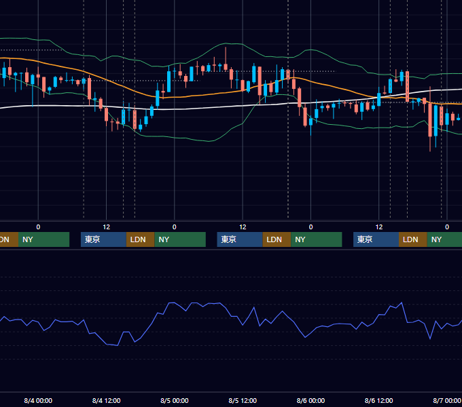Select the NY session block spanning 8/5 00:00
This screenshot has height=407, width=462.
pyautogui.click(x=180, y=239)
